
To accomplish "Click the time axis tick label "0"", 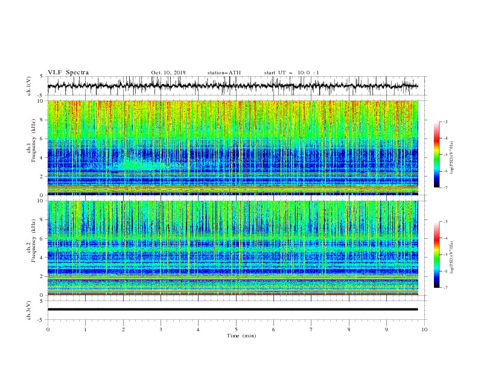I will pyautogui.click(x=48, y=329).
